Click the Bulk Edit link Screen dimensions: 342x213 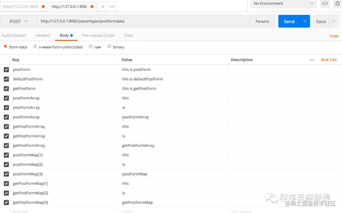click(x=329, y=60)
